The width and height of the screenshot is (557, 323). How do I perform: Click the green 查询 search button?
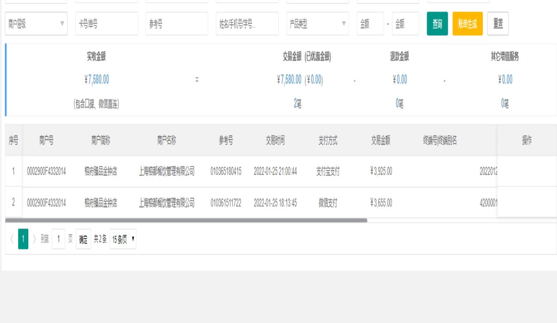[437, 24]
